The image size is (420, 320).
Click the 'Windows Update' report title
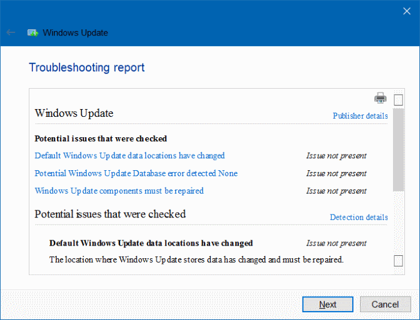point(74,113)
